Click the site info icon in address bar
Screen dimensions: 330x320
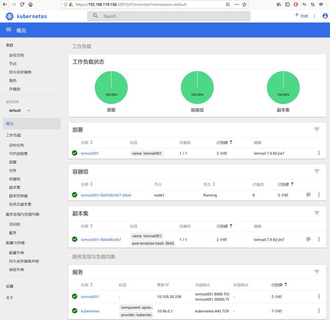pyautogui.click(x=65, y=5)
